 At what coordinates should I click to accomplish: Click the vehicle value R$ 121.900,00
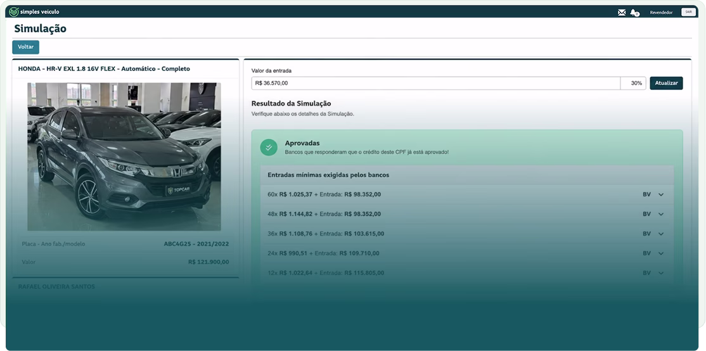click(x=209, y=262)
